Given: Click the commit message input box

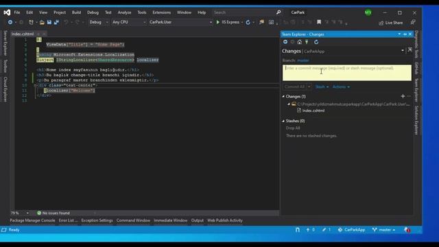Looking at the screenshot, I should (x=347, y=73).
